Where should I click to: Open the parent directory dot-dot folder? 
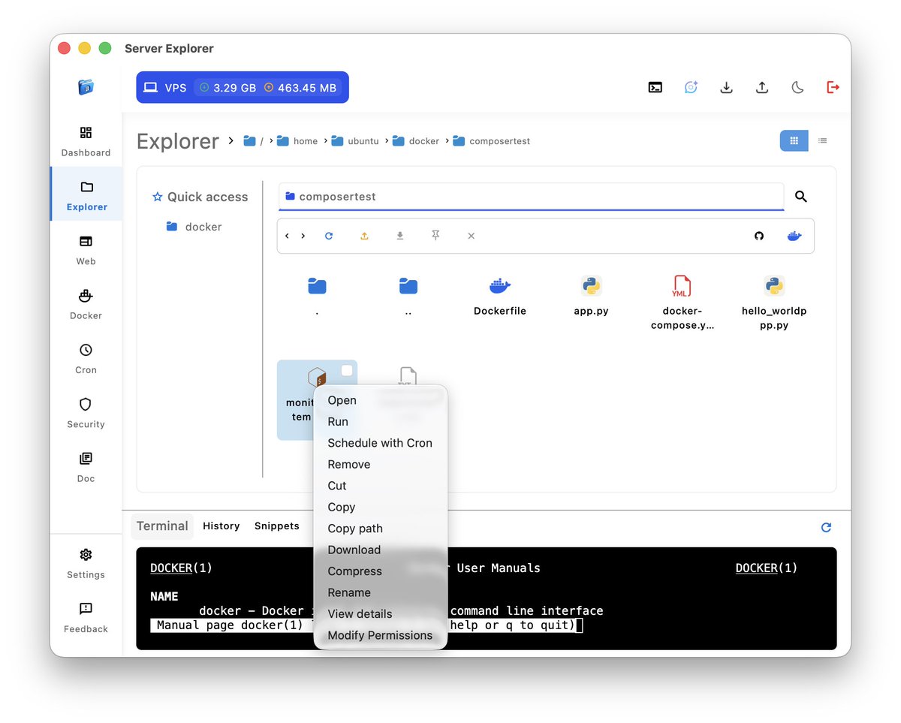coord(408,295)
